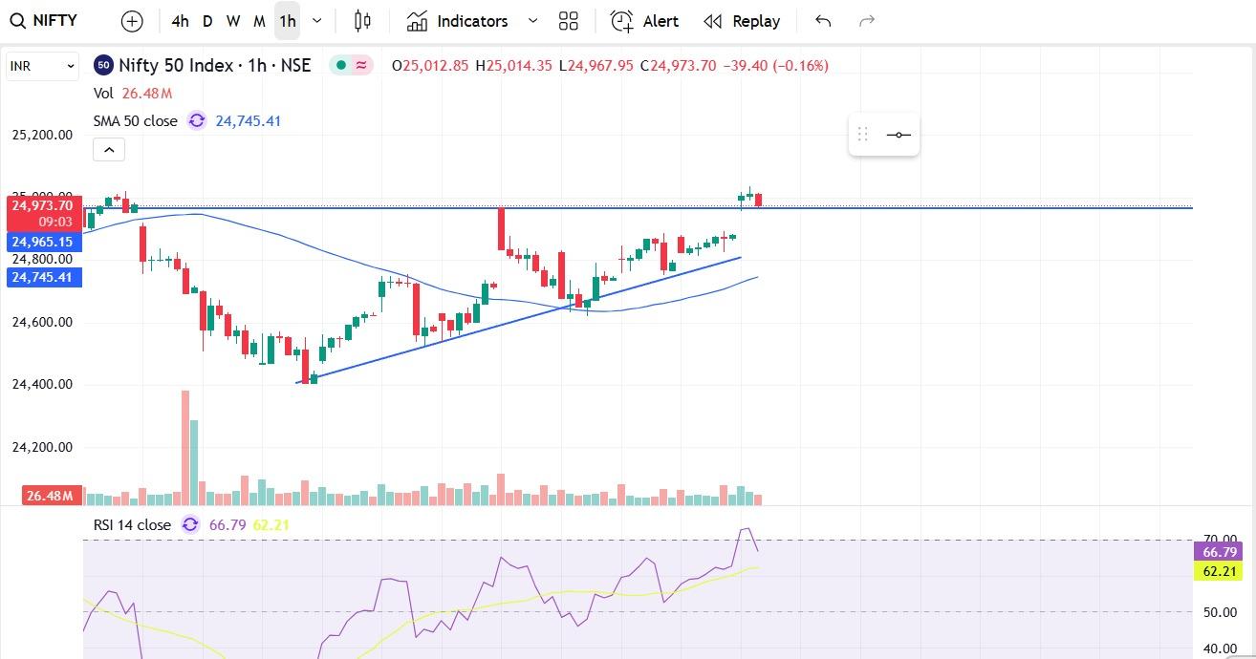
Task: Click the pink approximate data icon
Action: 361,65
